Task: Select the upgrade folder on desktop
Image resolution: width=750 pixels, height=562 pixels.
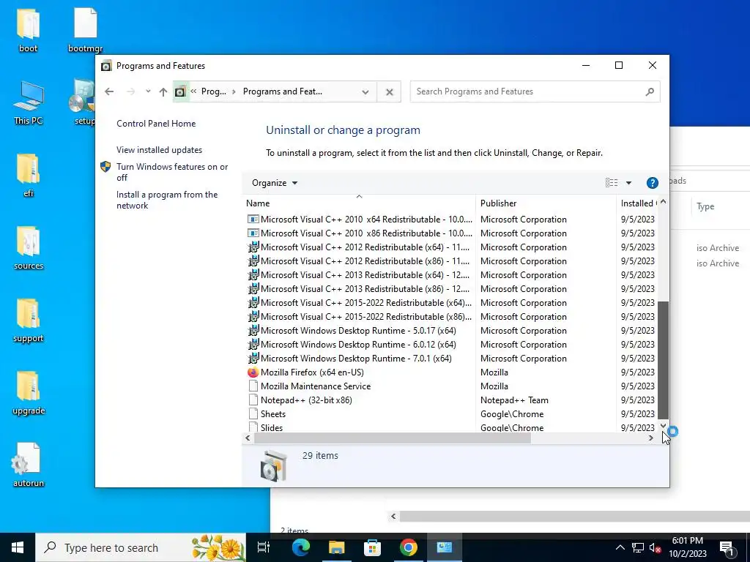Action: tap(29, 393)
